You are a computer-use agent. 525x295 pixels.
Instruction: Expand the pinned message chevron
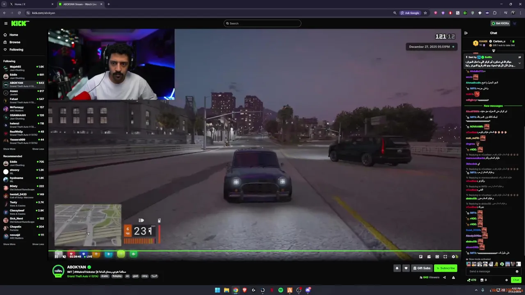[520, 63]
